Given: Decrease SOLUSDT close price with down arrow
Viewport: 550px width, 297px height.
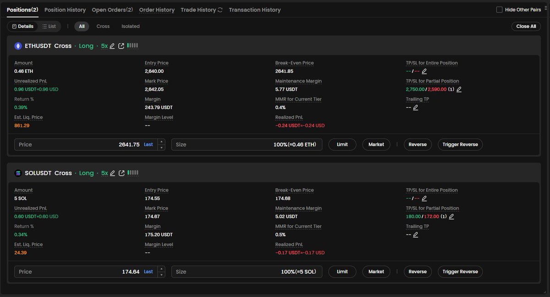Looking at the screenshot, I should 161,275.
